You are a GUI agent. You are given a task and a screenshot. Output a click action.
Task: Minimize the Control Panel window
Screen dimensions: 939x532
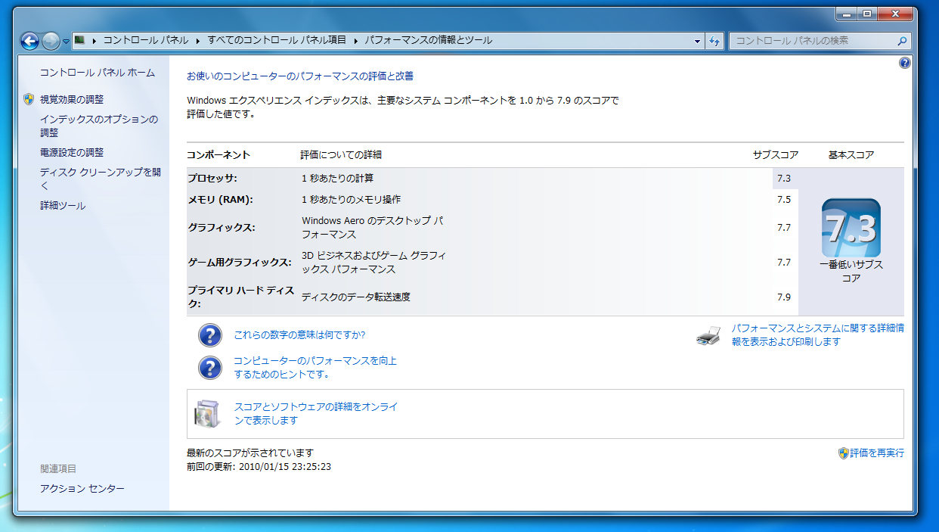tap(846, 14)
